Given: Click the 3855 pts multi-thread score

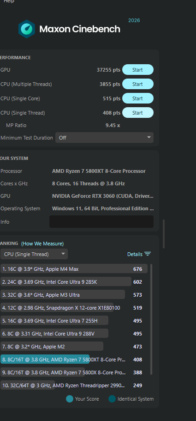Looking at the screenshot, I should 110,84.
